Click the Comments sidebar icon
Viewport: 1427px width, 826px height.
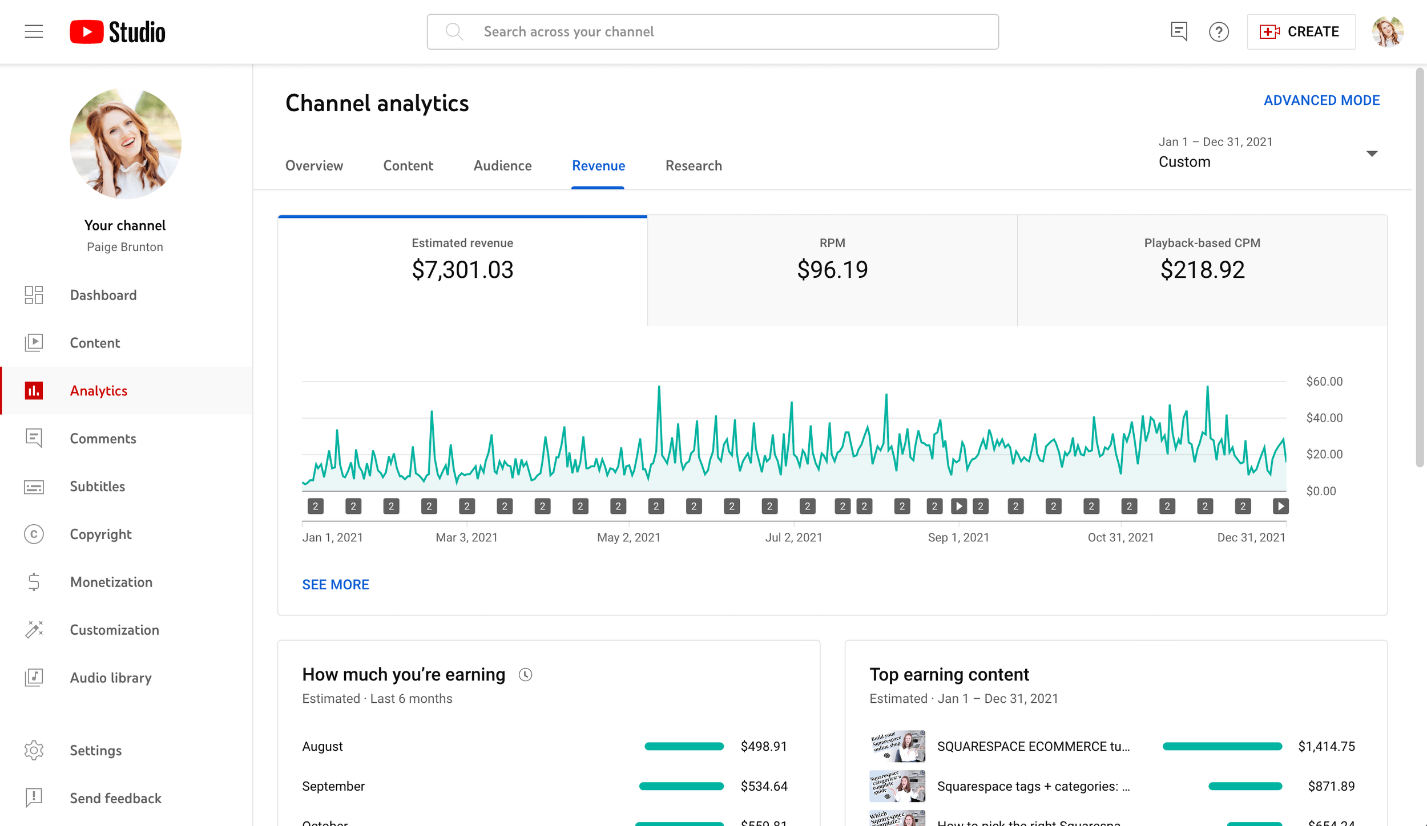click(x=34, y=439)
